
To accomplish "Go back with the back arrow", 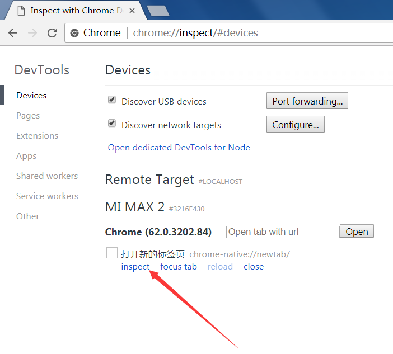I will (x=13, y=33).
